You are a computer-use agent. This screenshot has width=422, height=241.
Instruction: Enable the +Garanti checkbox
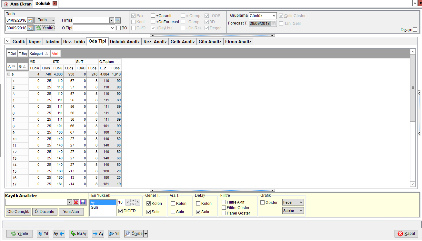pos(153,15)
